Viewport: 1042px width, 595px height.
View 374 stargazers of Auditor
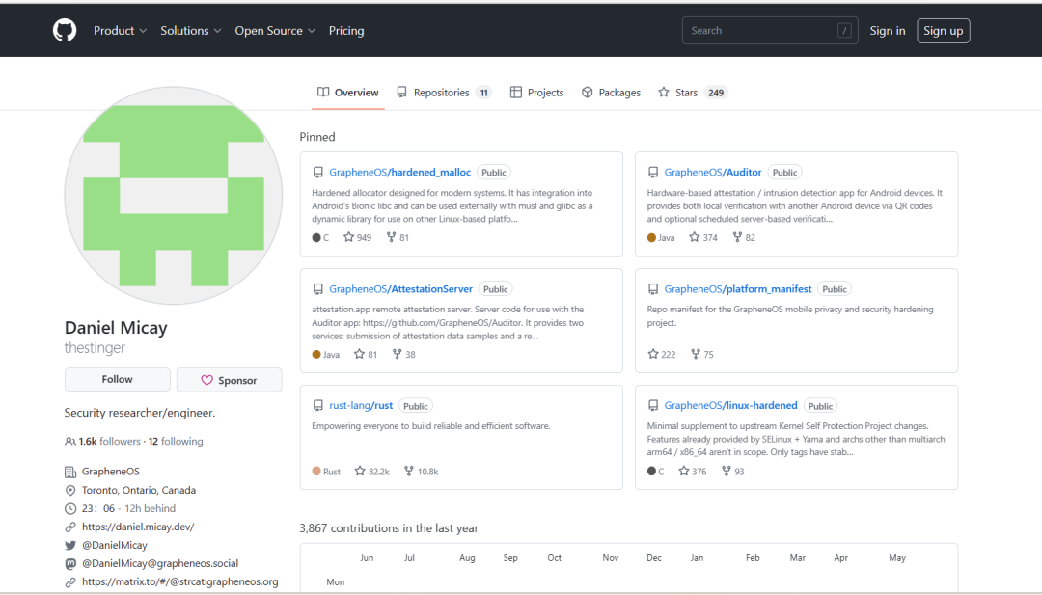(x=703, y=237)
